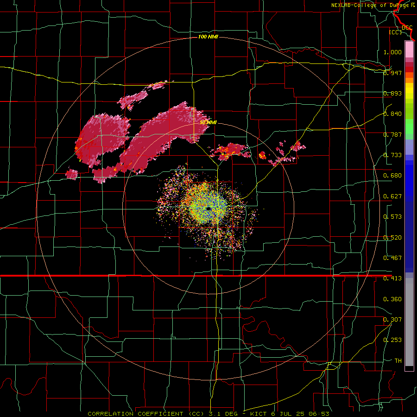
Task: Click the 0.520 legend value
Action: [392, 238]
